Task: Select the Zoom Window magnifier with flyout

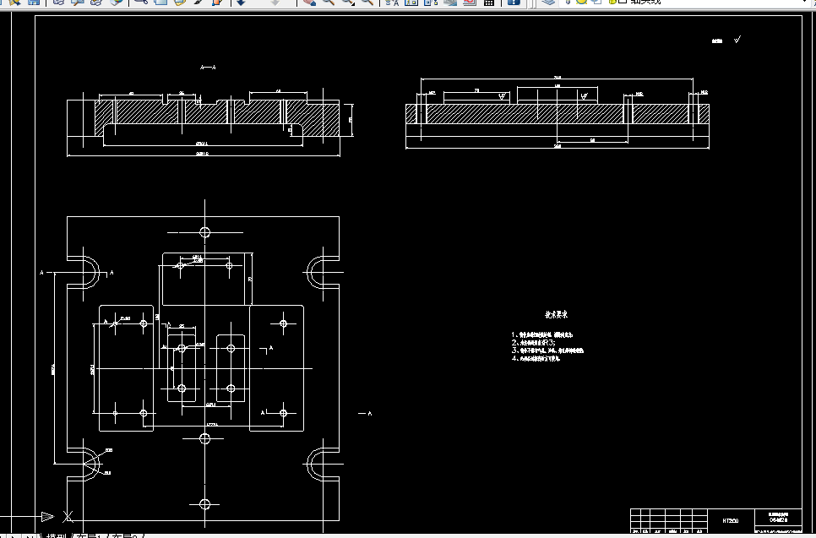Action: coord(348,2)
